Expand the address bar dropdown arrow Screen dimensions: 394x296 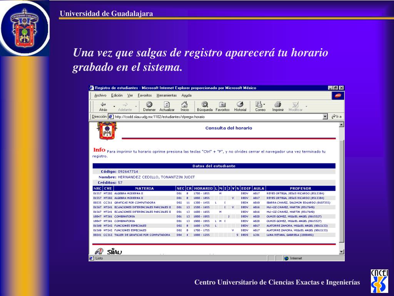pyautogui.click(x=325, y=116)
